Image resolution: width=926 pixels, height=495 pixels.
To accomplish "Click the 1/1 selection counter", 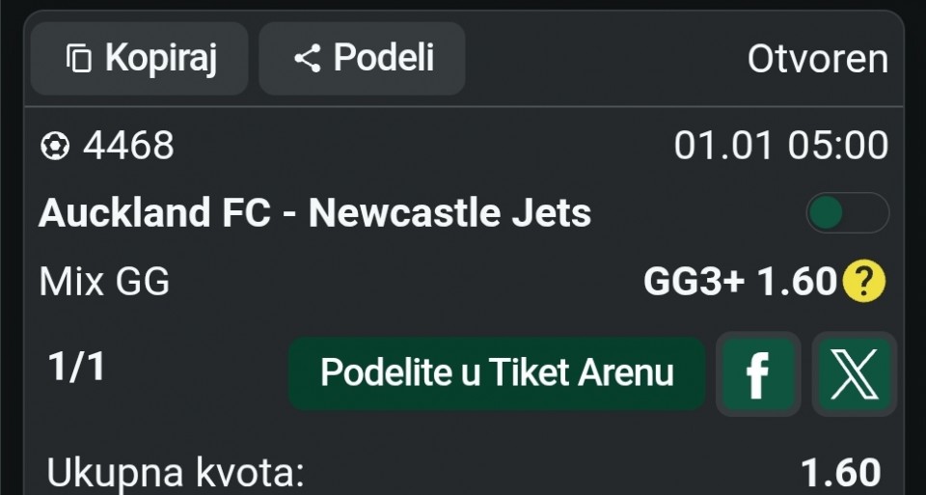I will click(x=76, y=368).
